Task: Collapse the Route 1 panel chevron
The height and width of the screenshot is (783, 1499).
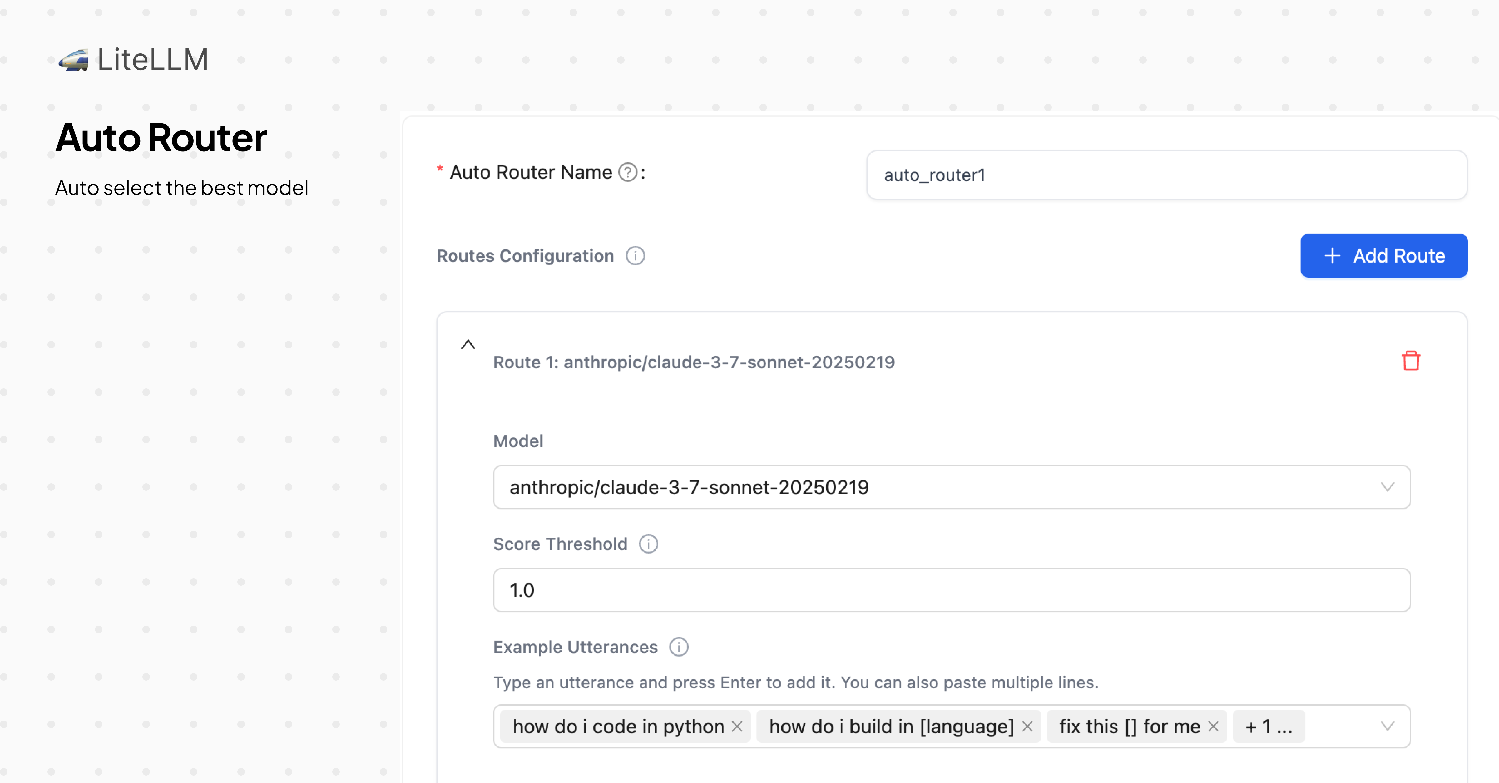Action: point(468,344)
